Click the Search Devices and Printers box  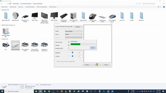pyautogui.click(x=153, y=4)
